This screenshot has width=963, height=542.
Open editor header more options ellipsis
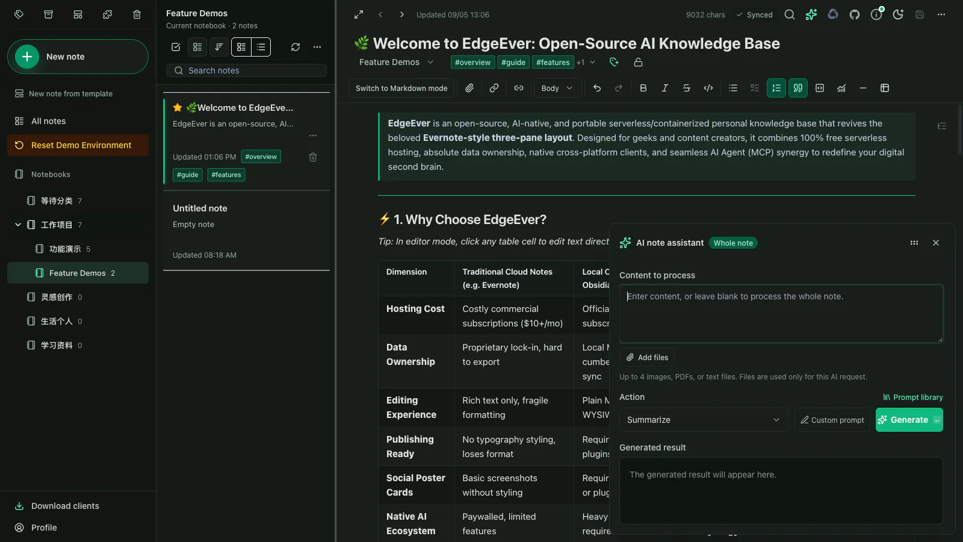tap(941, 14)
